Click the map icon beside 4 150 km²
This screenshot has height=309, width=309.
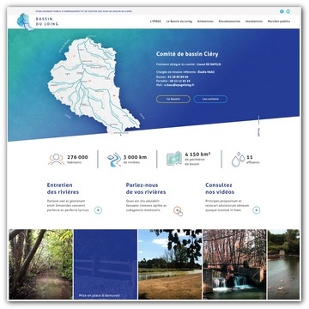point(174,159)
